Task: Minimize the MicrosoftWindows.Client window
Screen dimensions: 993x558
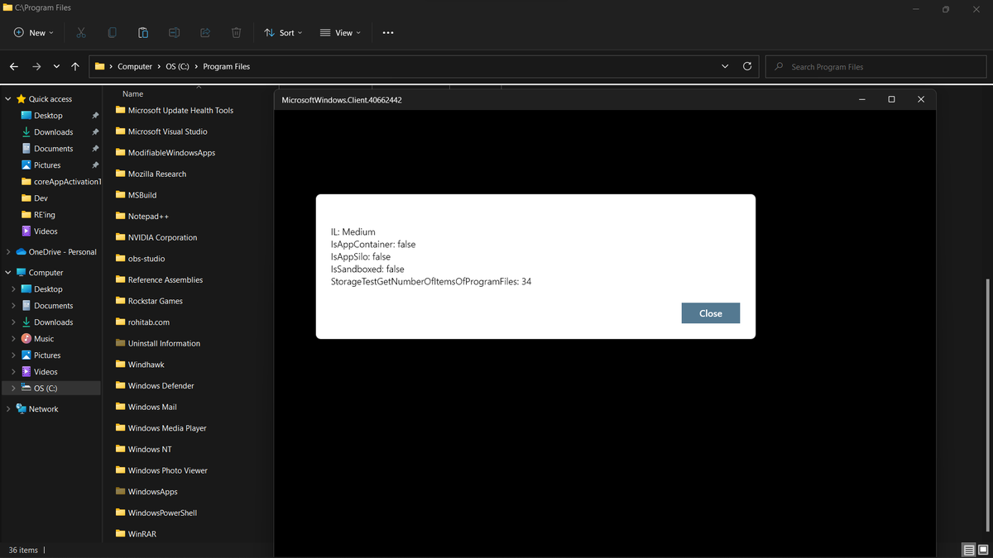Action: [x=861, y=99]
